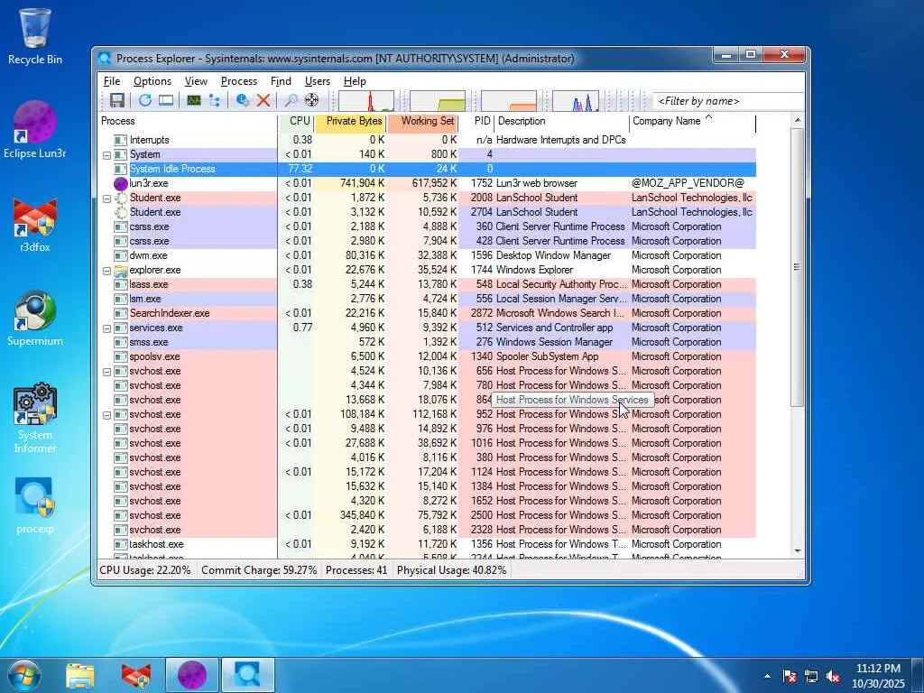924x693 pixels.
Task: Open the Find menu
Action: pos(281,81)
